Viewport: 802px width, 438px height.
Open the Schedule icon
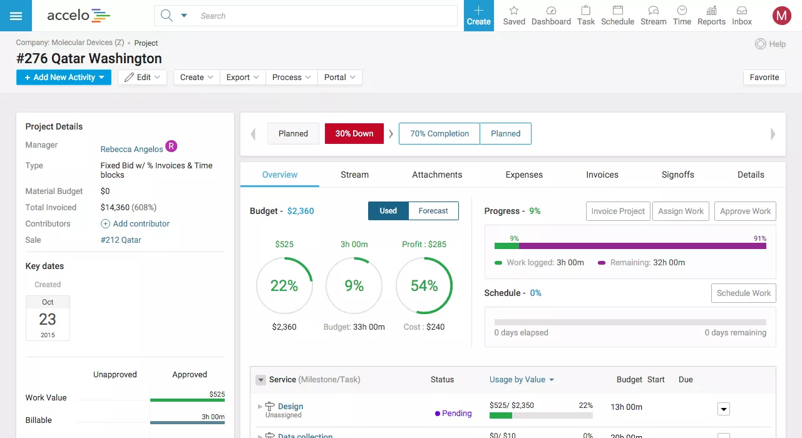[x=617, y=15]
